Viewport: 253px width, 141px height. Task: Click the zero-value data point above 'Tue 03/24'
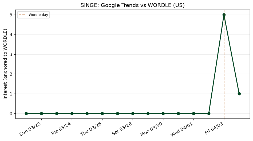(x=72, y=113)
